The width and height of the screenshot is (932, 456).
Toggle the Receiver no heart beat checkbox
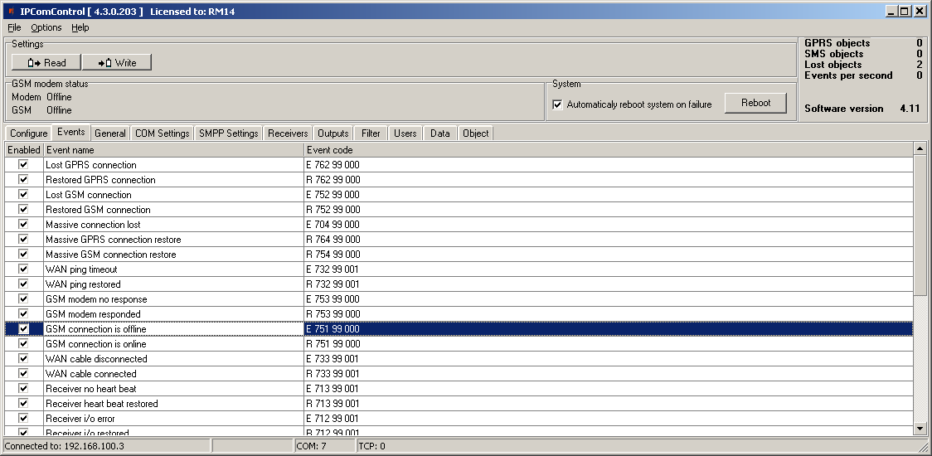tap(23, 389)
